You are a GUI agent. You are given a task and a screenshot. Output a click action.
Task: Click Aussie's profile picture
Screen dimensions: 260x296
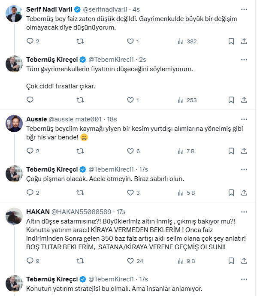coord(14,124)
